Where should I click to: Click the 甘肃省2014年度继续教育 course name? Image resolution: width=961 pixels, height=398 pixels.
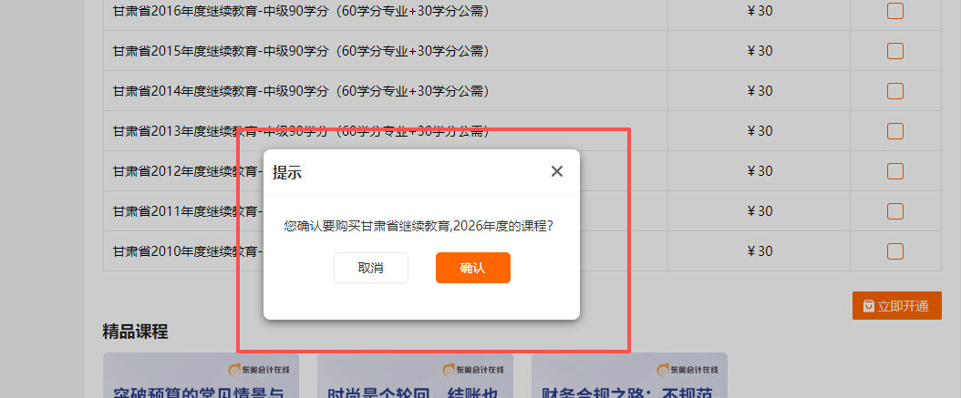click(301, 91)
